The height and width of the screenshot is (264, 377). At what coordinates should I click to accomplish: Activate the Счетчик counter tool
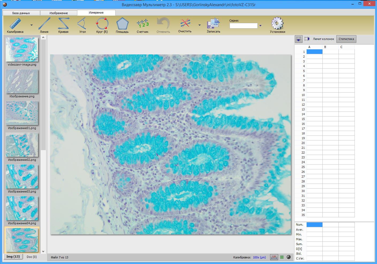(x=143, y=25)
